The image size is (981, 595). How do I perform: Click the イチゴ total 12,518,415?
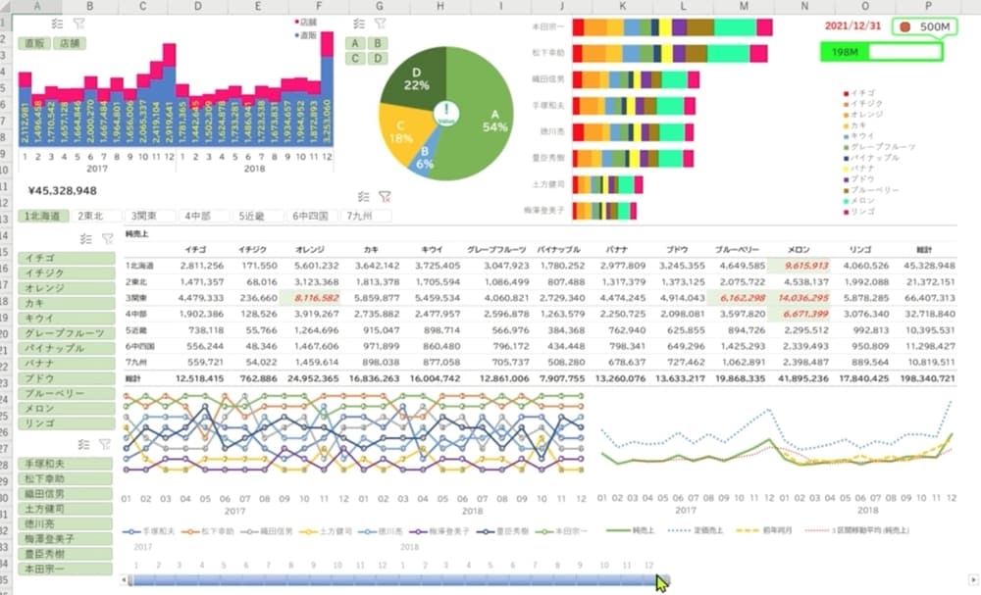tap(199, 378)
